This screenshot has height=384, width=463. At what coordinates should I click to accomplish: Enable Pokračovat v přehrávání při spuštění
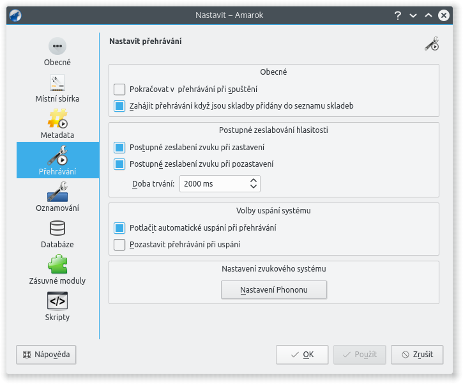click(119, 89)
